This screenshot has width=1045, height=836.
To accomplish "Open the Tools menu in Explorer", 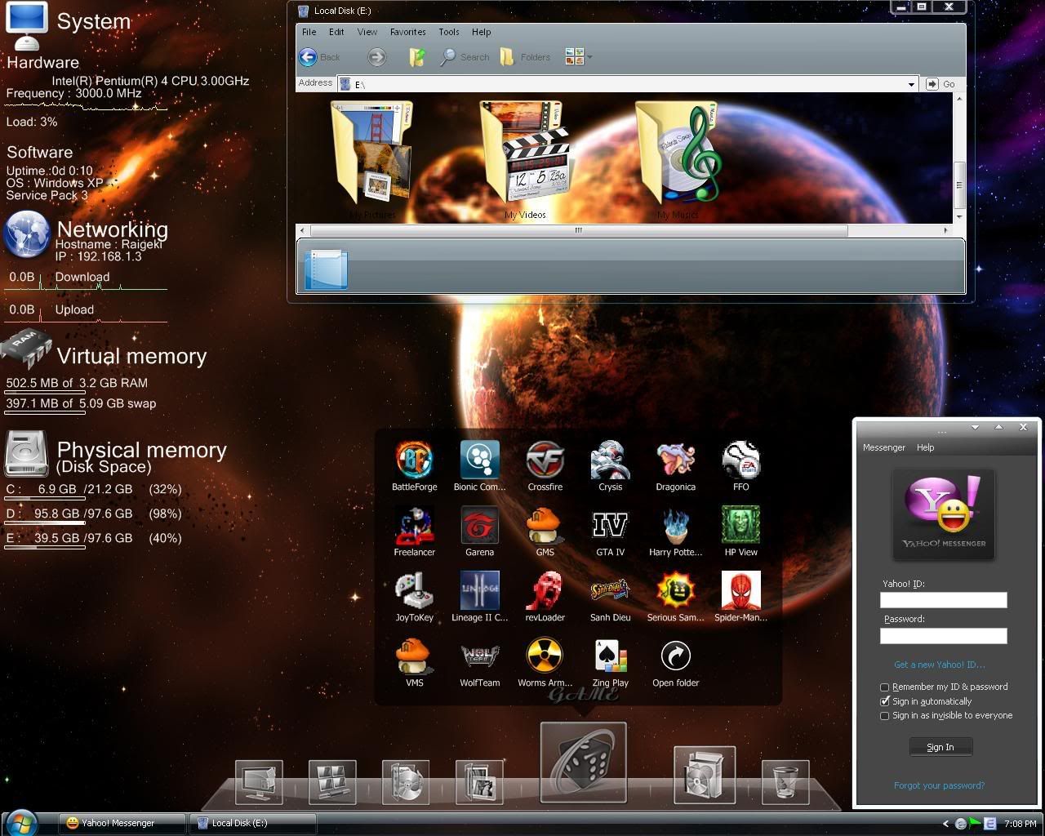I will [449, 32].
